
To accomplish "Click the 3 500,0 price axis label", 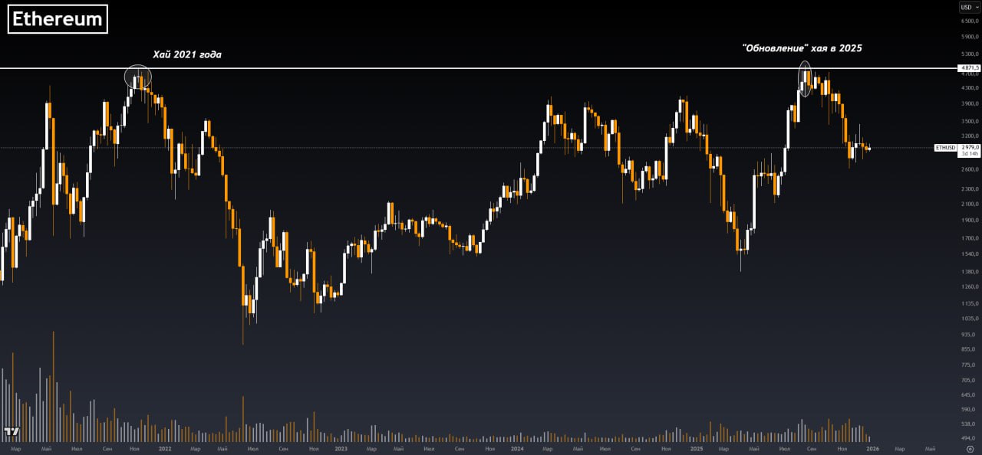I will coord(970,121).
